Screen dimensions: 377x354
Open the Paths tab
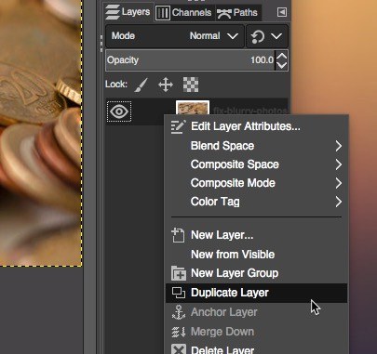pos(237,13)
